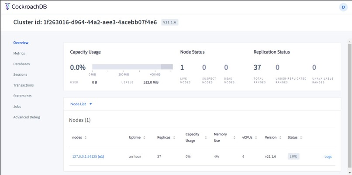Click the CockroachDB logo icon
The height and width of the screenshot is (175, 352).
(x=7, y=7)
